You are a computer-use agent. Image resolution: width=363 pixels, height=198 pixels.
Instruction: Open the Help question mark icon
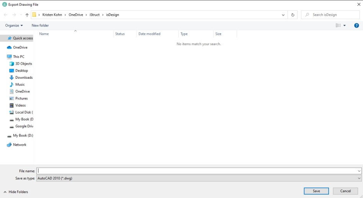click(x=356, y=26)
